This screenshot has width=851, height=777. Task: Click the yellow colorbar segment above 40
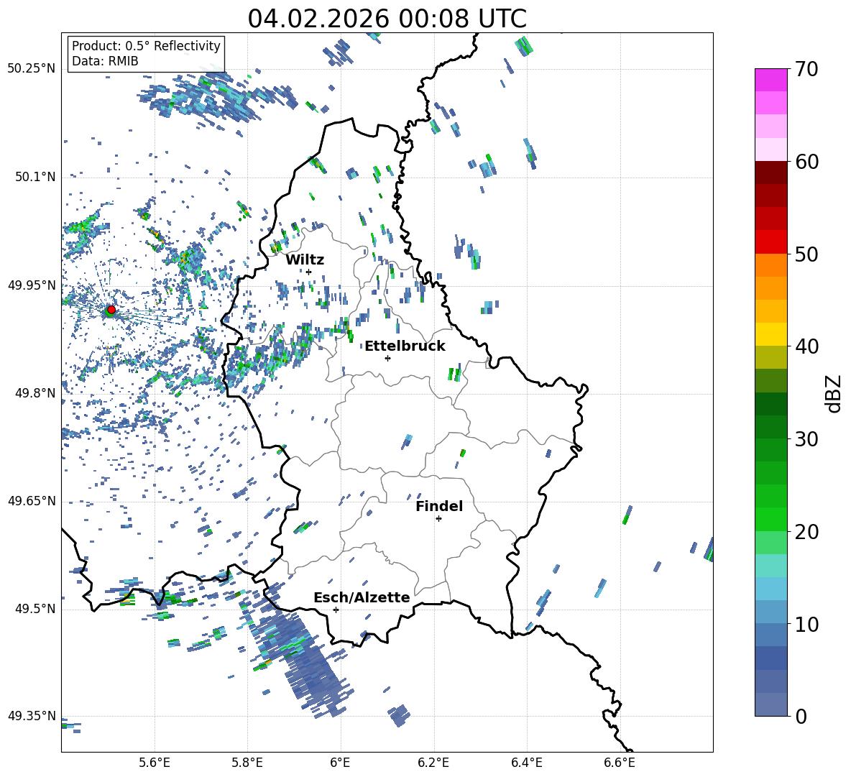771,334
